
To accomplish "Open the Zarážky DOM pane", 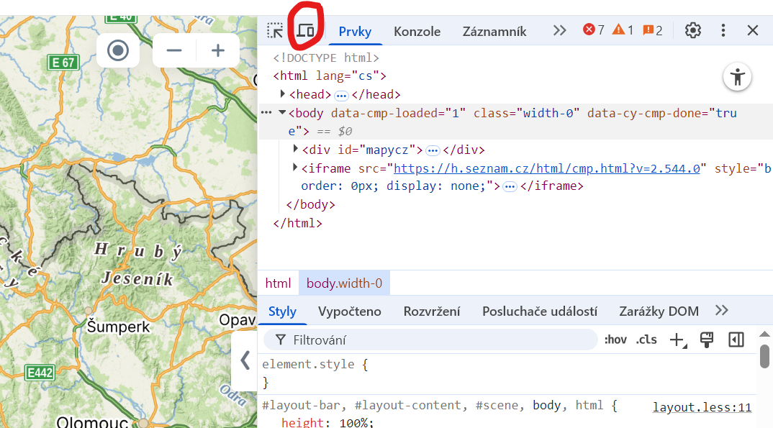I will click(x=659, y=311).
